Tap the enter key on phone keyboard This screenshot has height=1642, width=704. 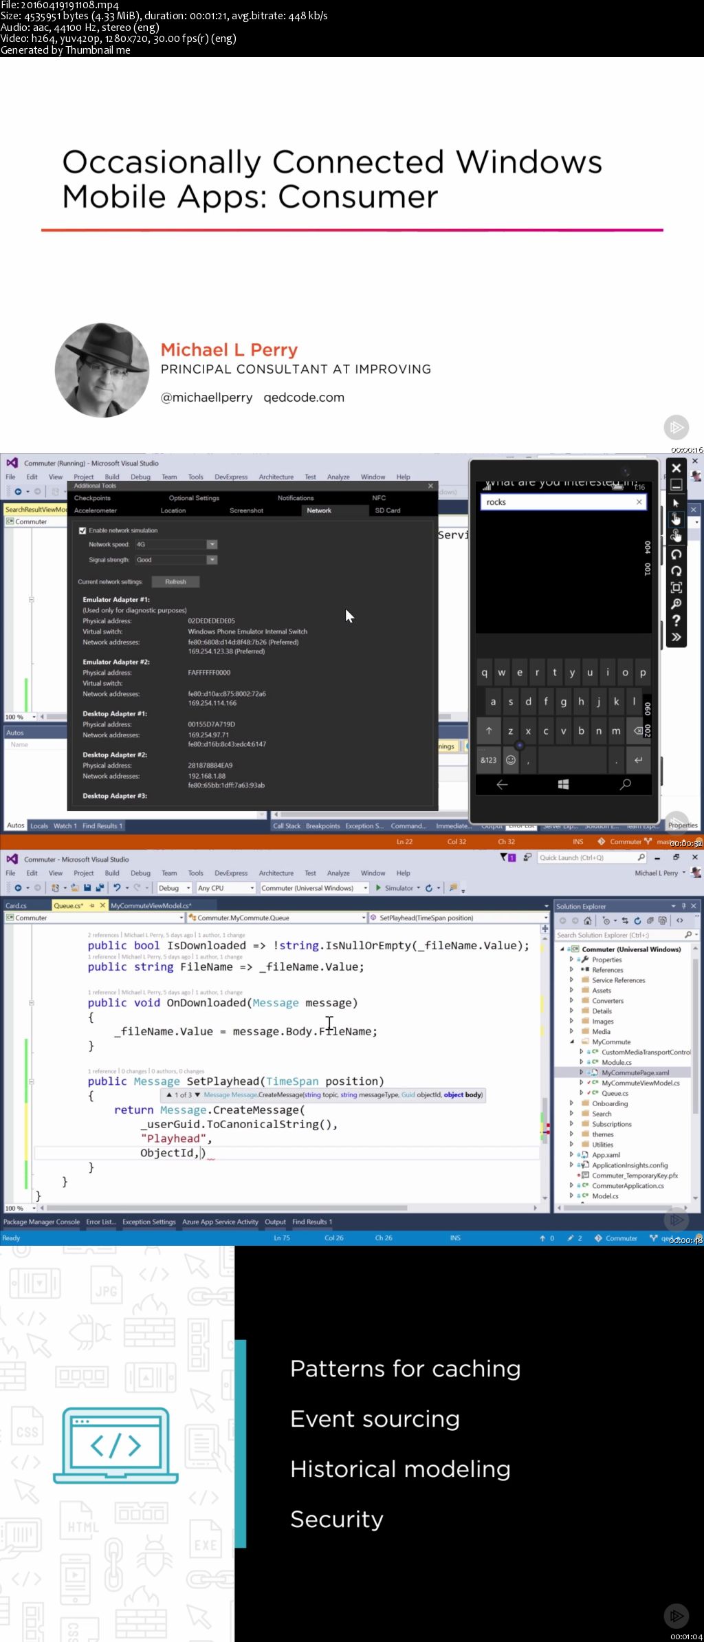point(638,759)
